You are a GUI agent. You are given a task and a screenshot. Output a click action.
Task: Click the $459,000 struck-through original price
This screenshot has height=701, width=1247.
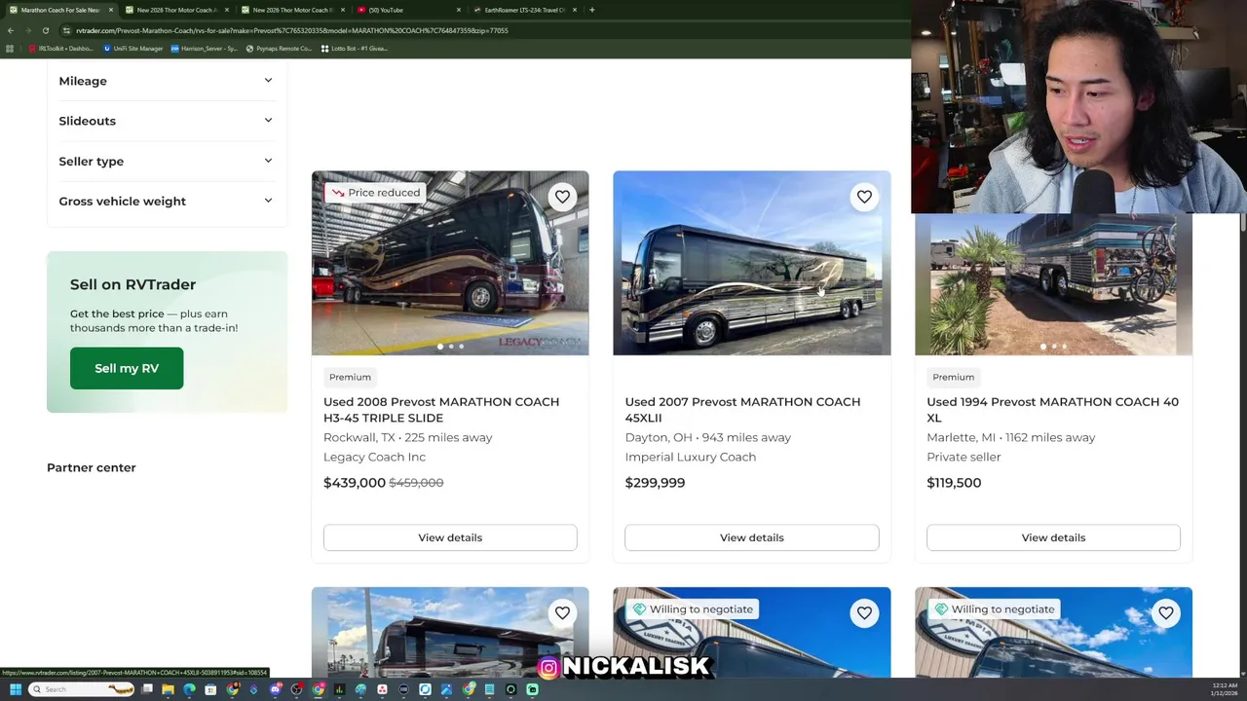coord(416,483)
